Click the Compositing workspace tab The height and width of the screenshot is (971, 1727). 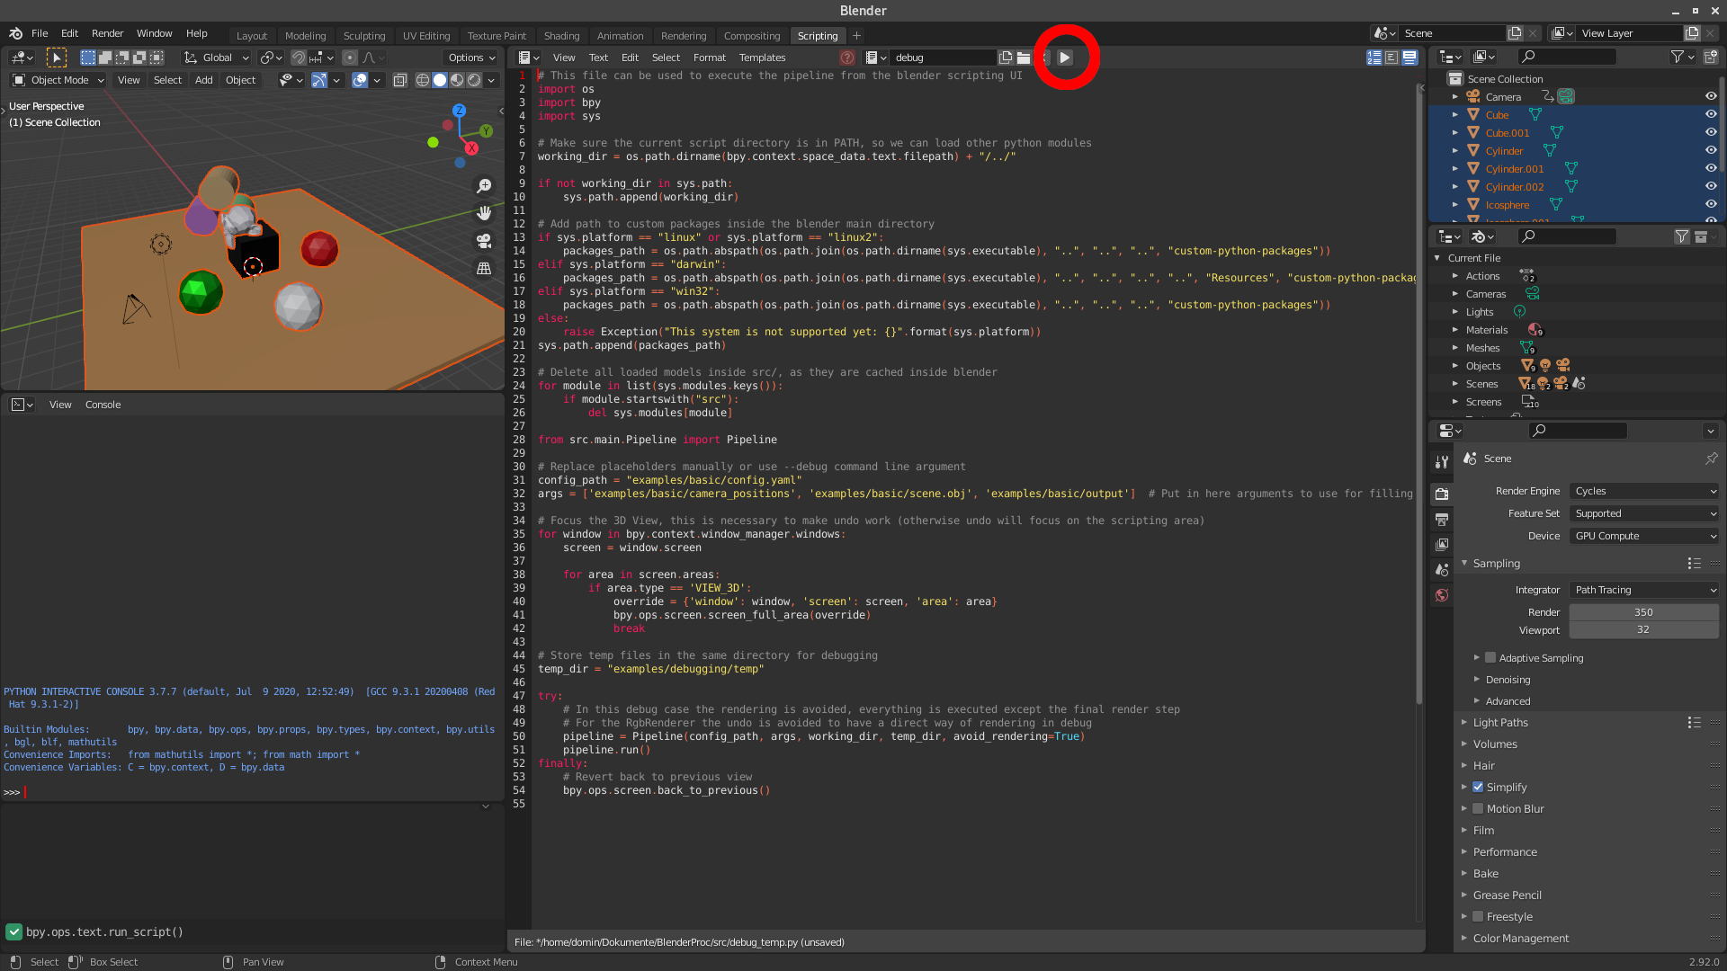(x=751, y=34)
